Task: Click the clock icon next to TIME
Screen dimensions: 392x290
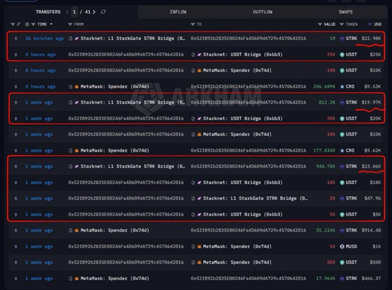Action: 27,24
